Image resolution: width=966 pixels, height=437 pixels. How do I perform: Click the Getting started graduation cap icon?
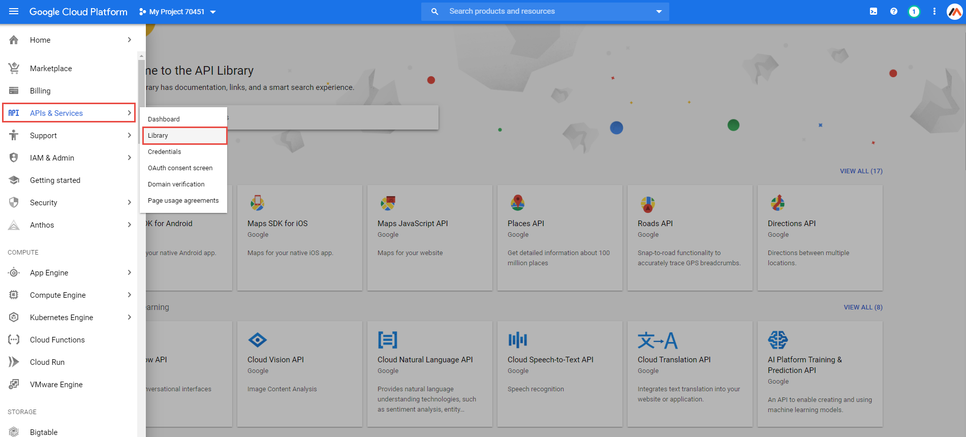(x=14, y=180)
